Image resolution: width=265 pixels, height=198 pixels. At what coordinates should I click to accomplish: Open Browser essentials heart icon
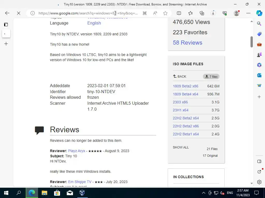(225, 13)
